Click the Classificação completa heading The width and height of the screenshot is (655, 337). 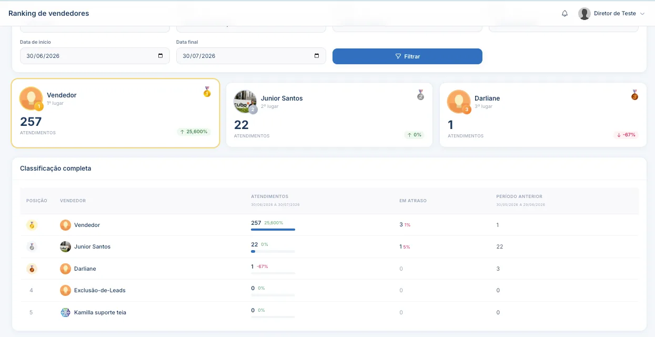tap(55, 168)
